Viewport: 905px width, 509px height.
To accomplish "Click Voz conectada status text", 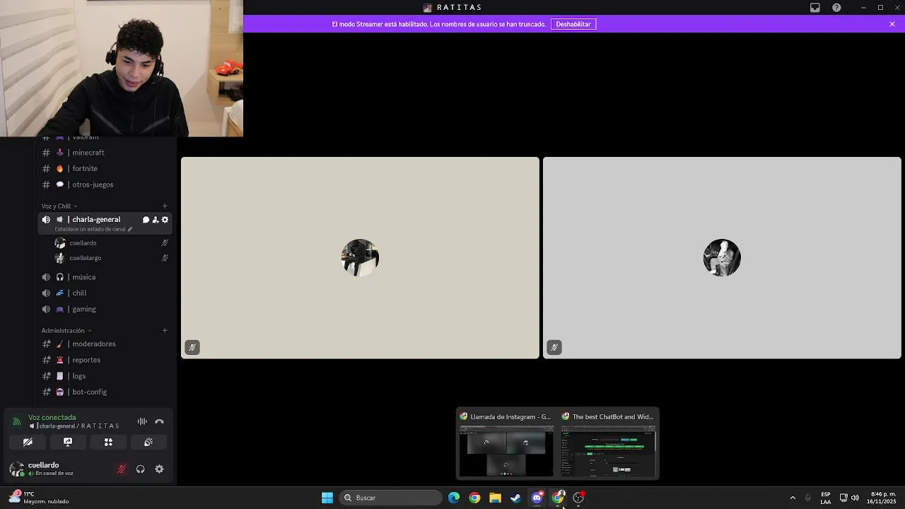I will pyautogui.click(x=52, y=417).
